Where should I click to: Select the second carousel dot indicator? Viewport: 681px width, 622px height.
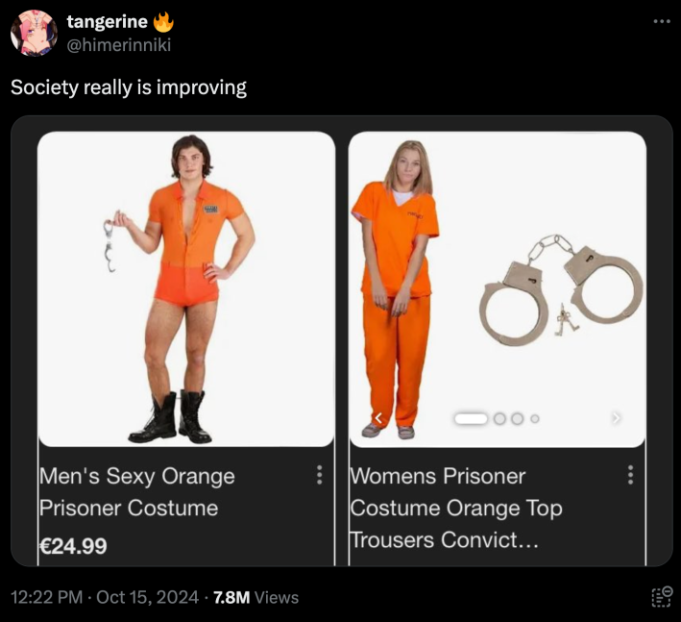pos(499,418)
